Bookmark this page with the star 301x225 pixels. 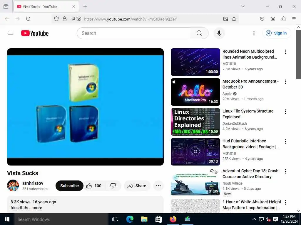[x=234, y=19]
